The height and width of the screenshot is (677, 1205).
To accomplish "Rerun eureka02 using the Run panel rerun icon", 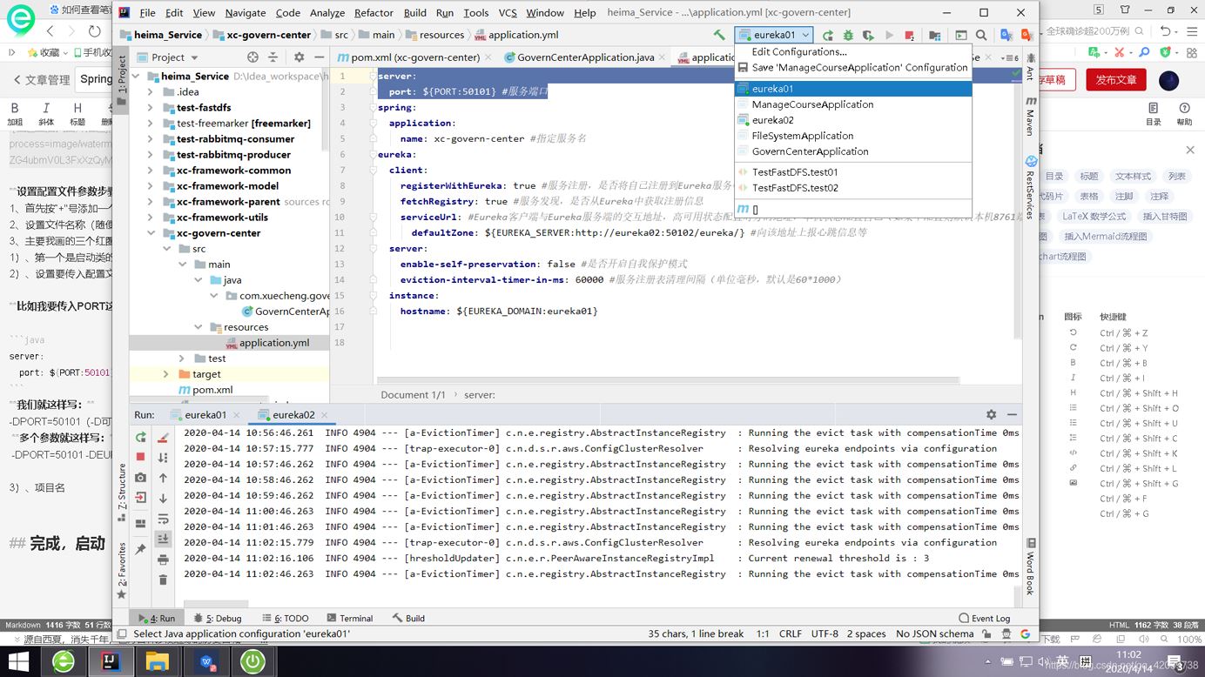I will click(140, 437).
